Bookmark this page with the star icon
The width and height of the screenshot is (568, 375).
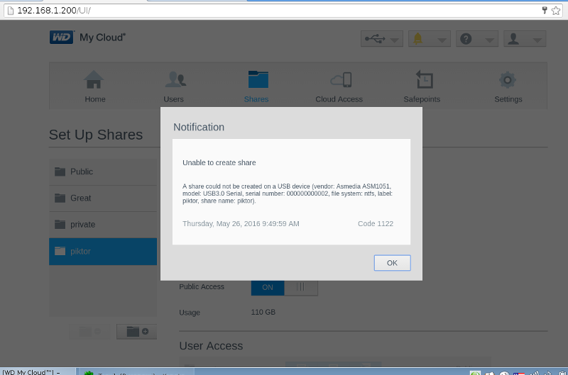coord(557,11)
